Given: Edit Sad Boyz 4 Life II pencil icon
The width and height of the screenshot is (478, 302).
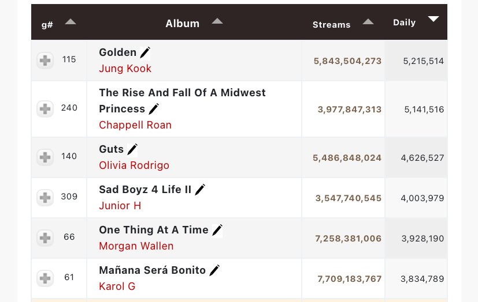Looking at the screenshot, I should [x=200, y=190].
